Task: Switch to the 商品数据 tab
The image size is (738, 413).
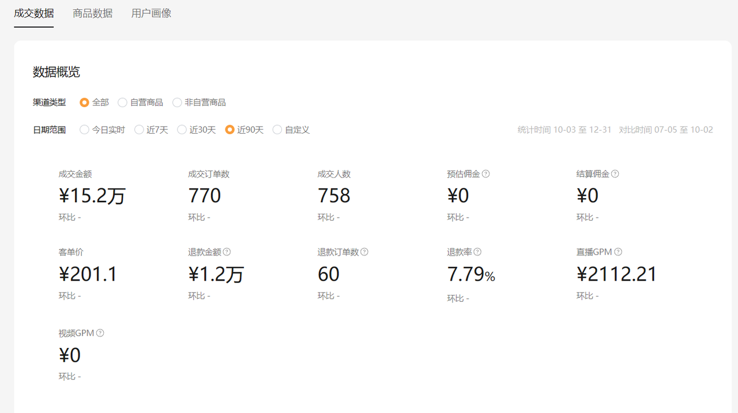Action: point(92,13)
